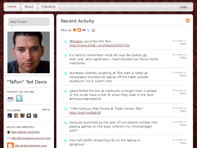Image resolution: width=197 pixels, height=148 pixels.
Task: Switch to the Following tab
Action: pos(48,7)
